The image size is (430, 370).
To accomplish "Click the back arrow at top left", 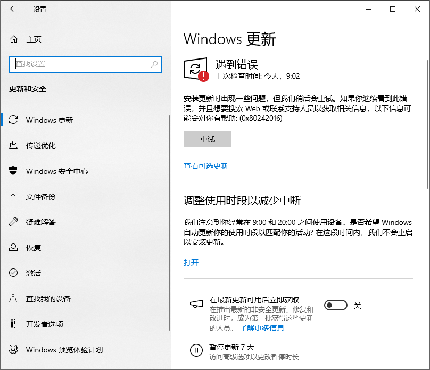I will click(12, 9).
